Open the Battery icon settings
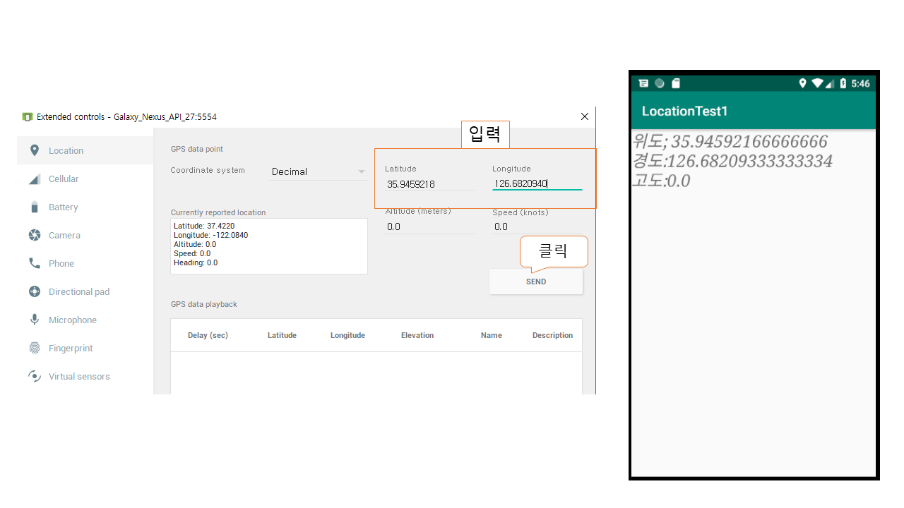904x508 pixels. [x=34, y=207]
